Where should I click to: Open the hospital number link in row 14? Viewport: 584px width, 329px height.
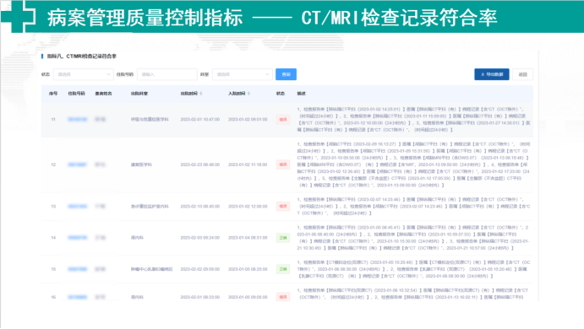(x=78, y=238)
